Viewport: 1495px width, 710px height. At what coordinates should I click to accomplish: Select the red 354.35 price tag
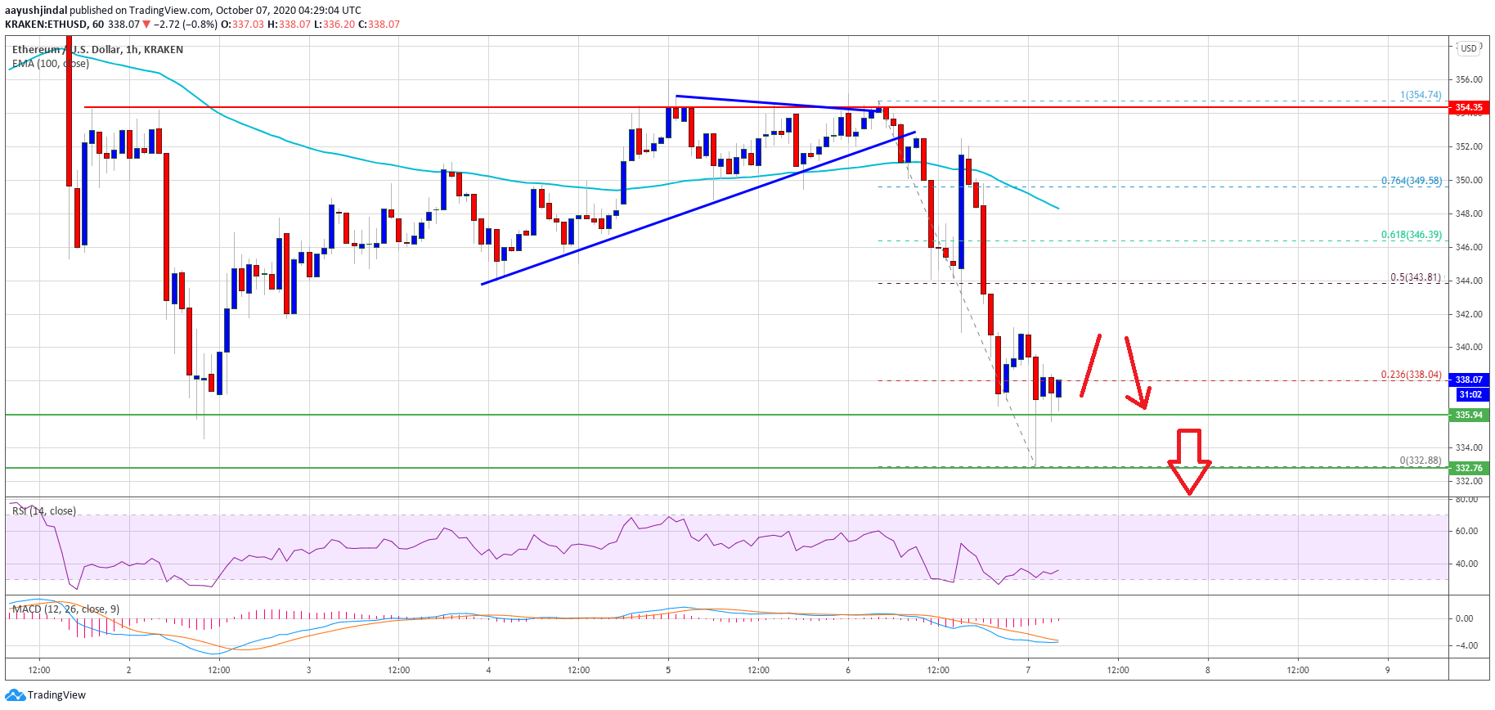pos(1468,107)
